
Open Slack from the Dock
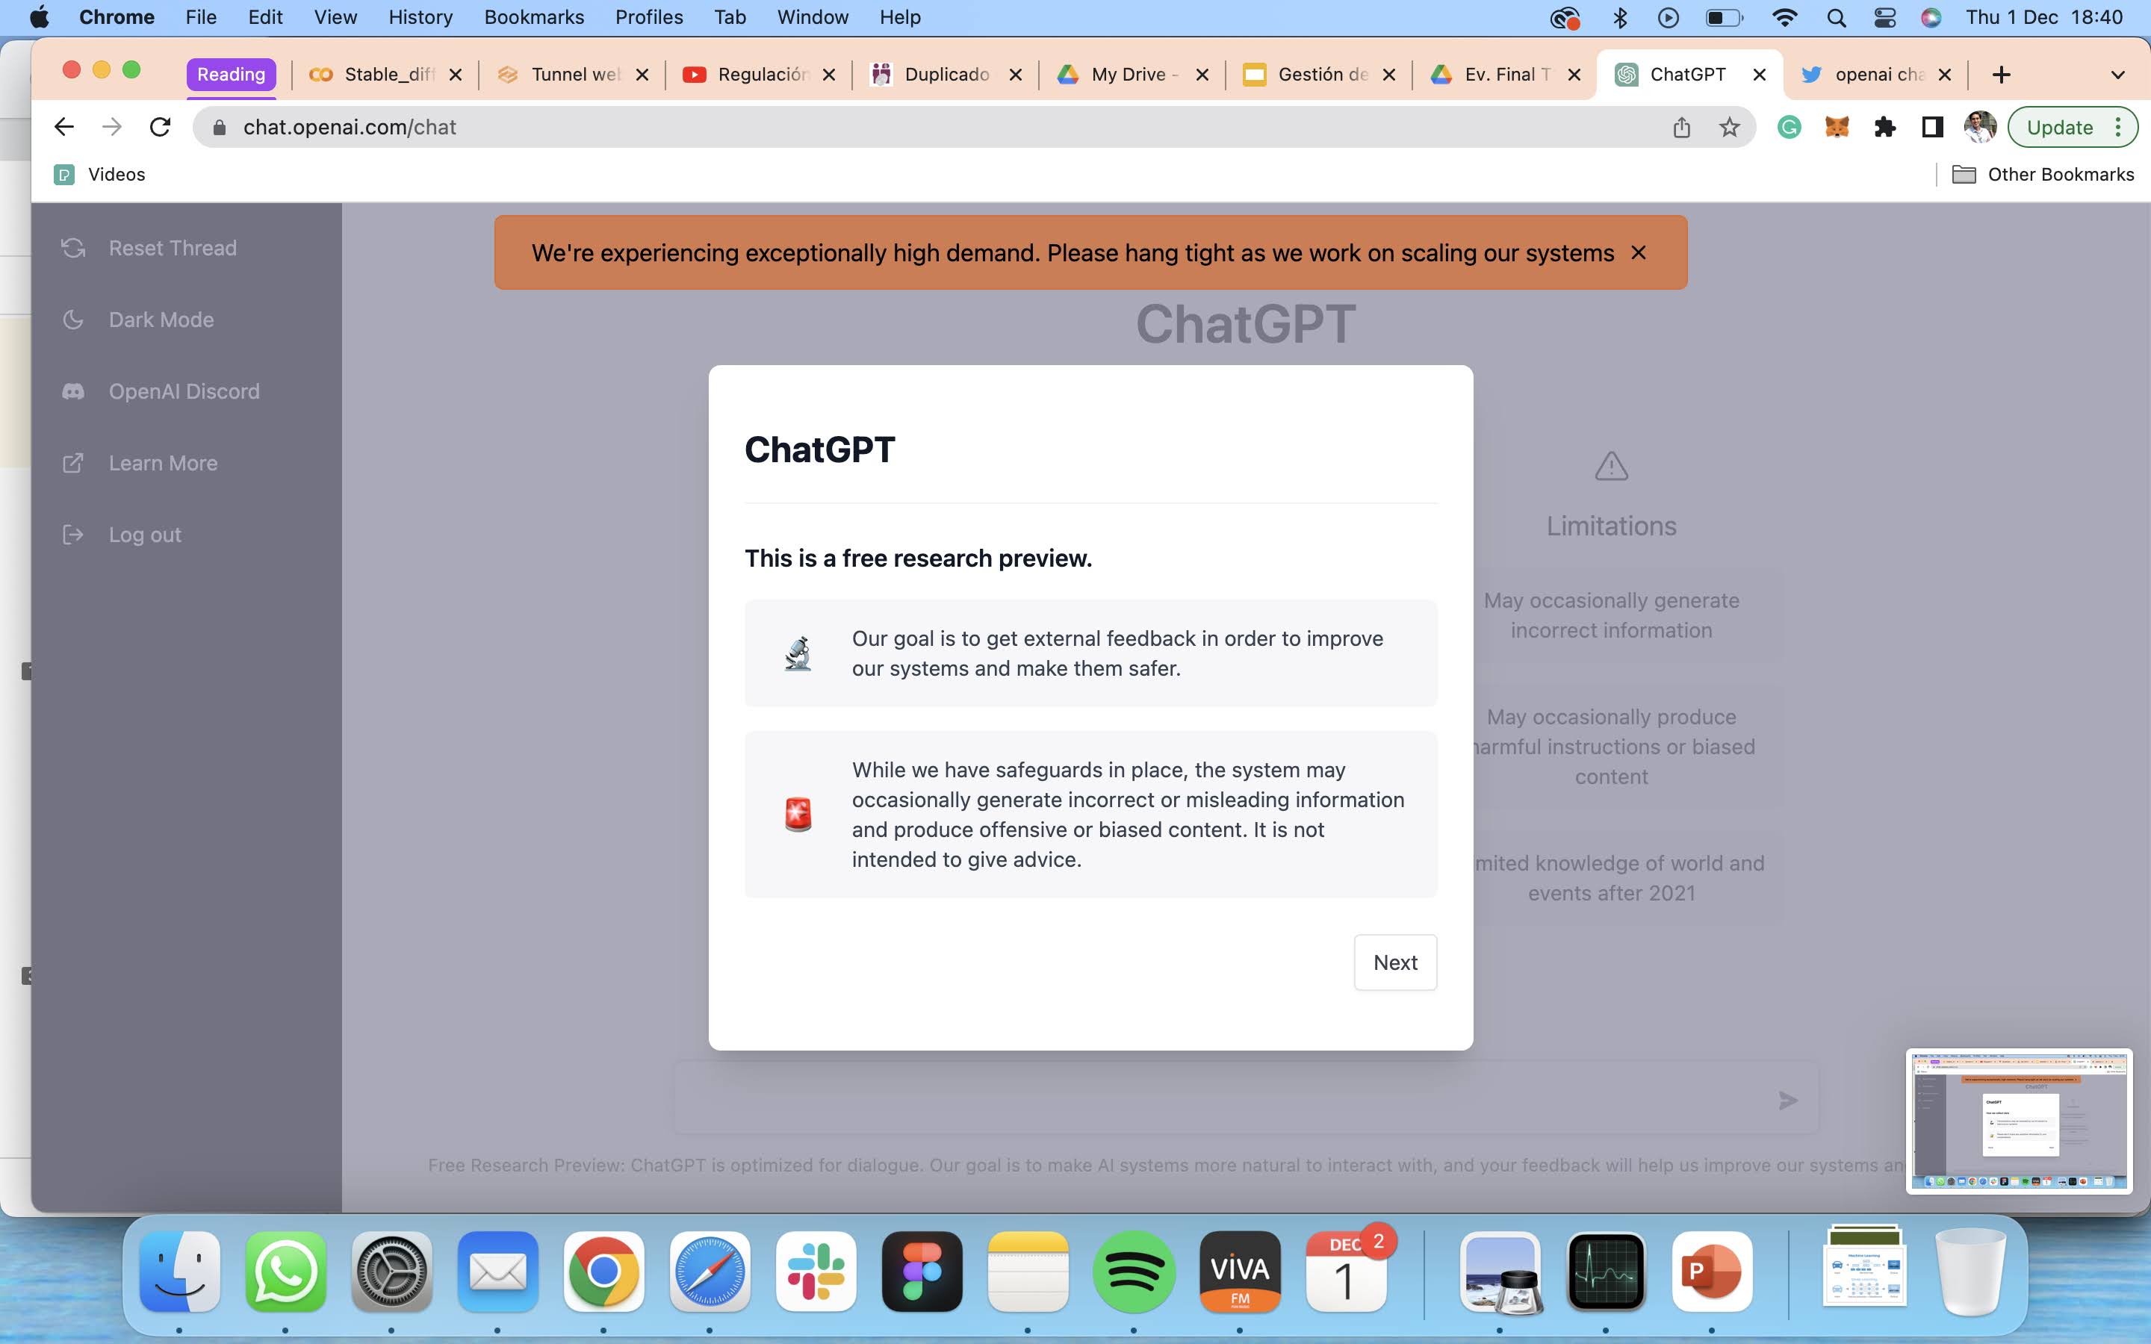pos(816,1272)
